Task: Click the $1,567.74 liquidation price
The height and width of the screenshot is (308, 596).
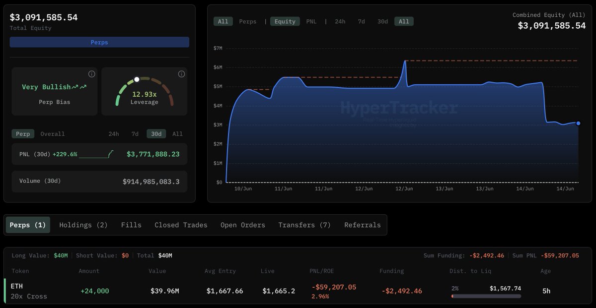Action: tap(505, 288)
